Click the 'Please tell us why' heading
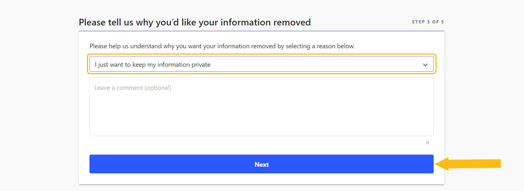Screen dimensions: 524x191 tap(195, 22)
